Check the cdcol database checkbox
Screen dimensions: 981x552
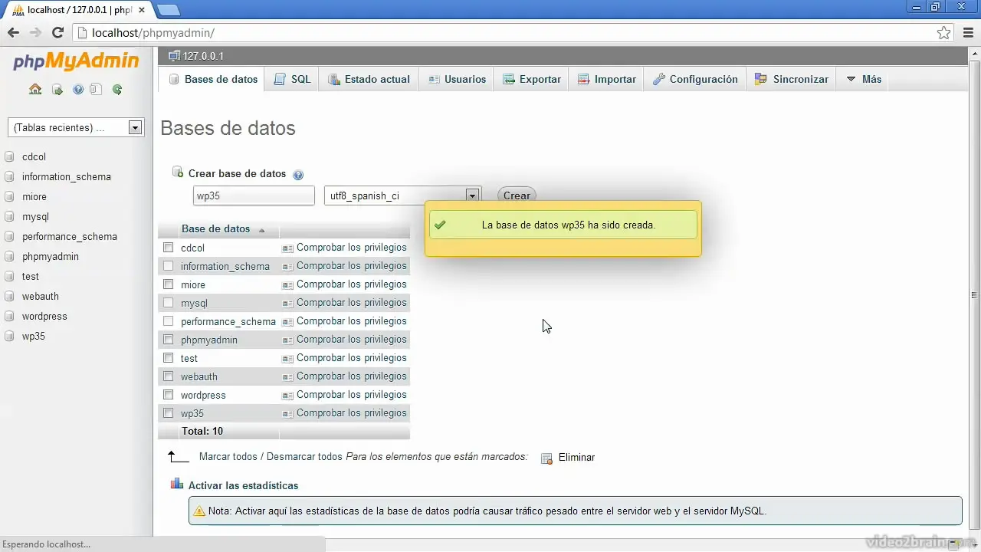click(169, 248)
